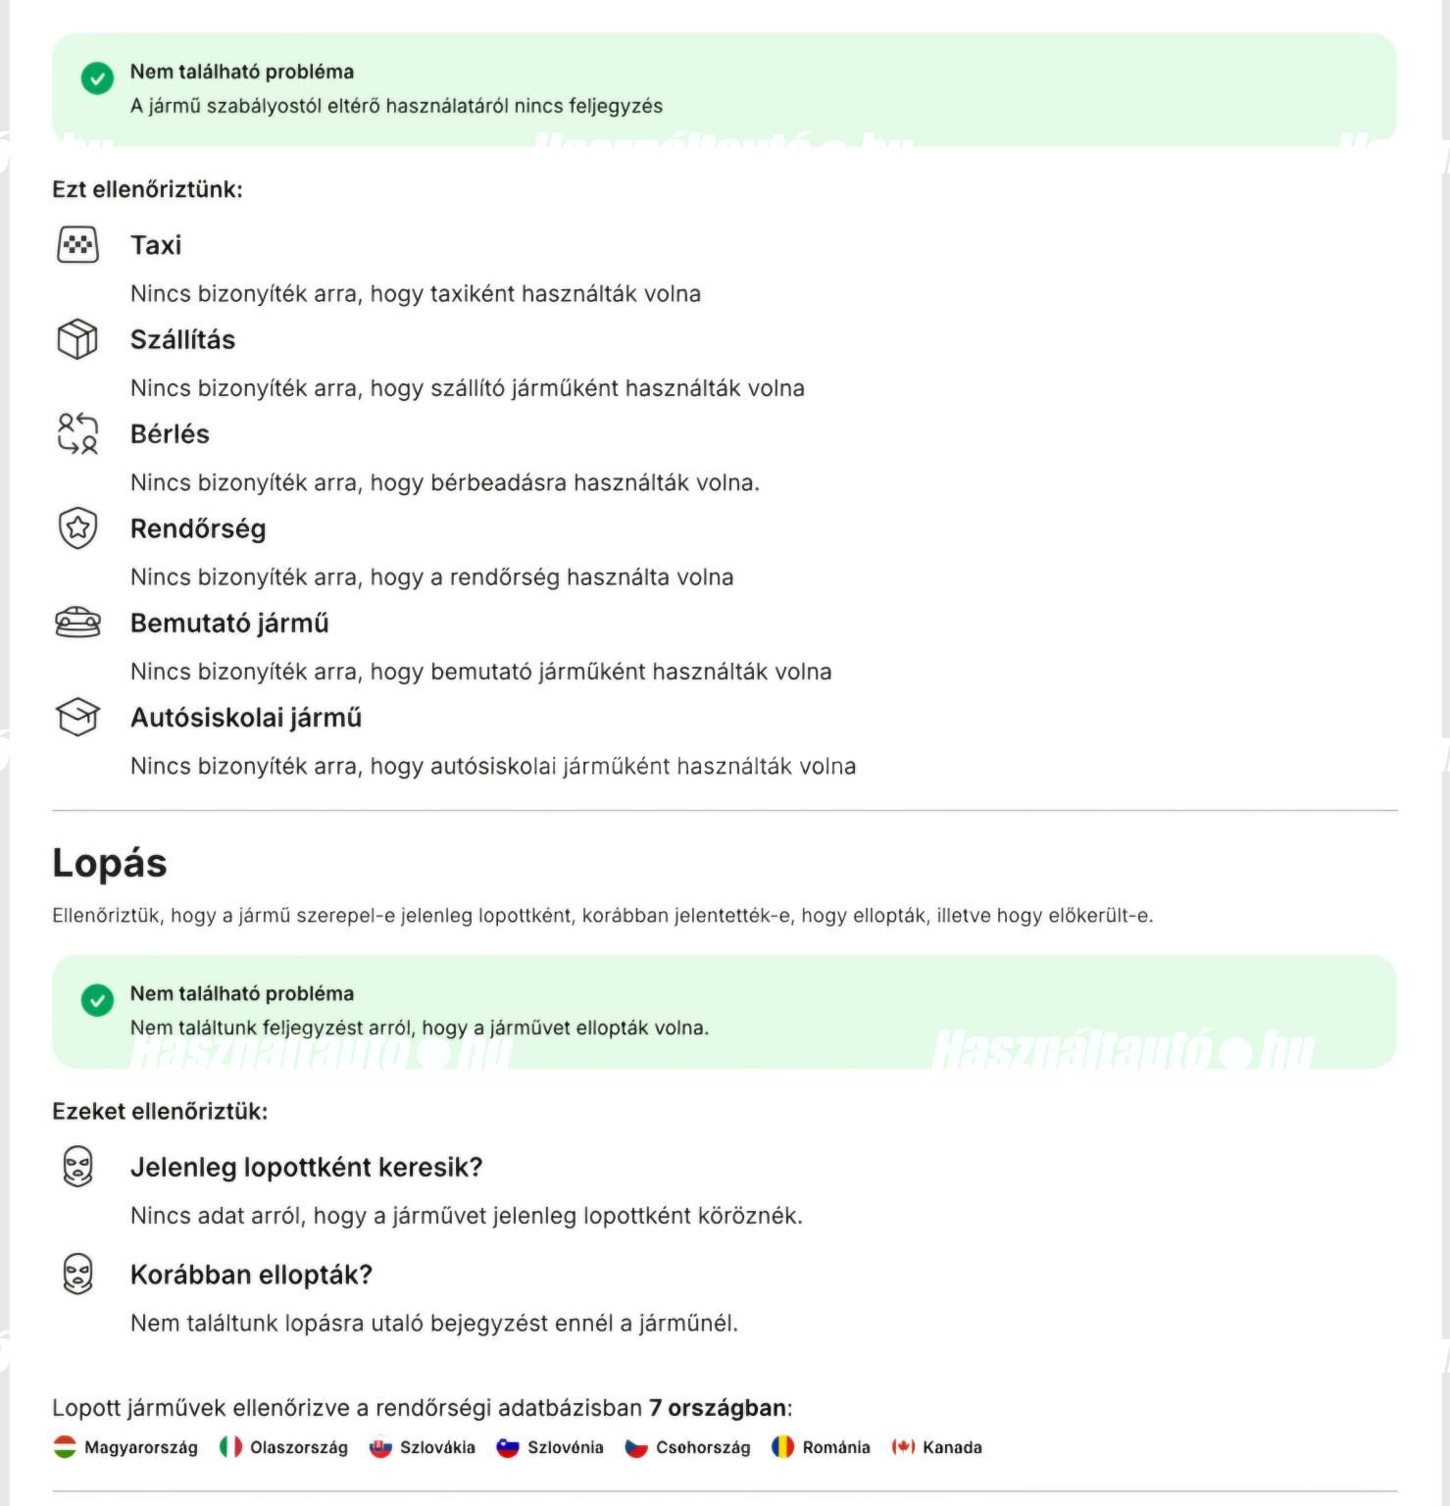Select the Kanada flag

tap(903, 1447)
